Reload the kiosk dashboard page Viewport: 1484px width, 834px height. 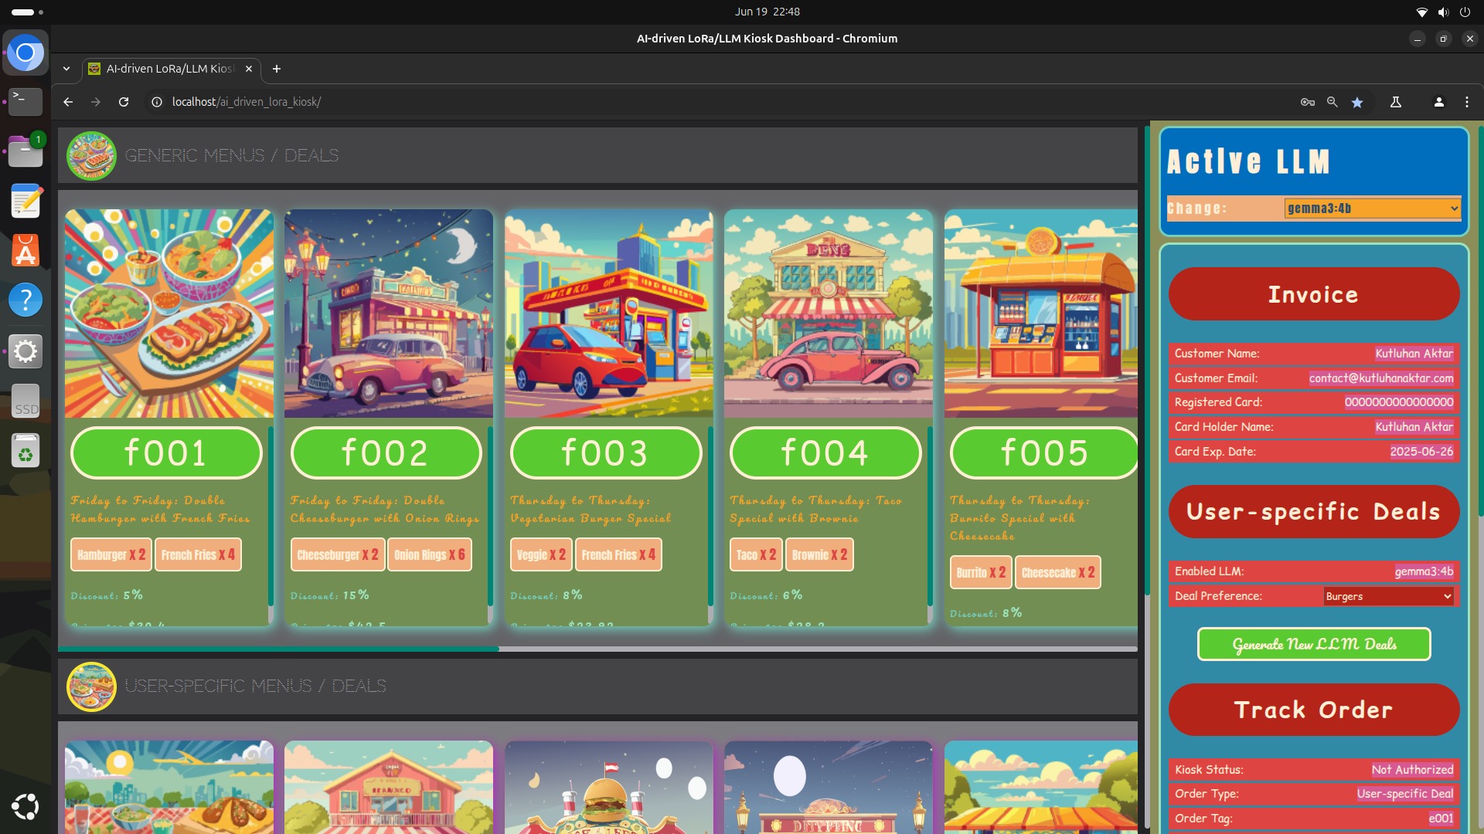point(124,102)
